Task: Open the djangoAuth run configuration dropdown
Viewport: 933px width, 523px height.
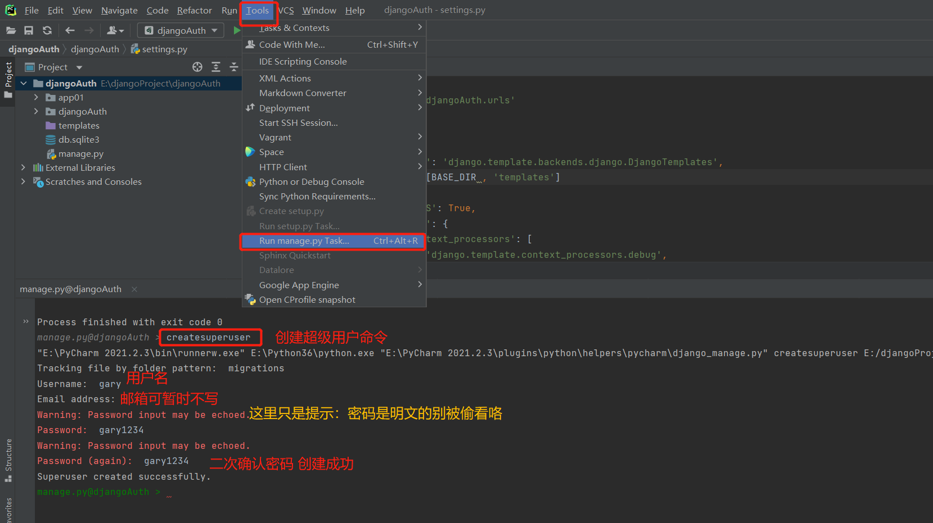Action: pos(181,30)
